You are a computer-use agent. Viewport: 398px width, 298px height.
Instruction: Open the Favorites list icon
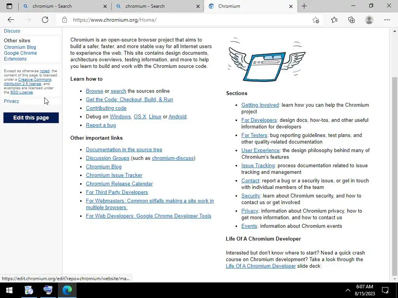point(334,20)
